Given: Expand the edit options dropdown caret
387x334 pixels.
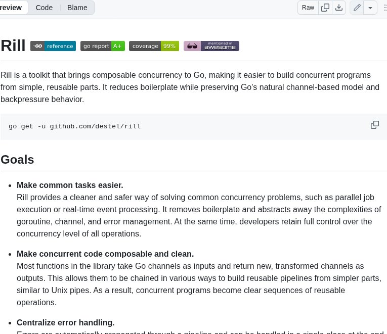Looking at the screenshot, I should click(370, 8).
